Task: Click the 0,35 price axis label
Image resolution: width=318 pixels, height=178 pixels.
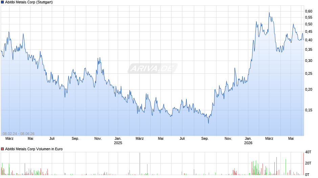Action: [x=309, y=49]
